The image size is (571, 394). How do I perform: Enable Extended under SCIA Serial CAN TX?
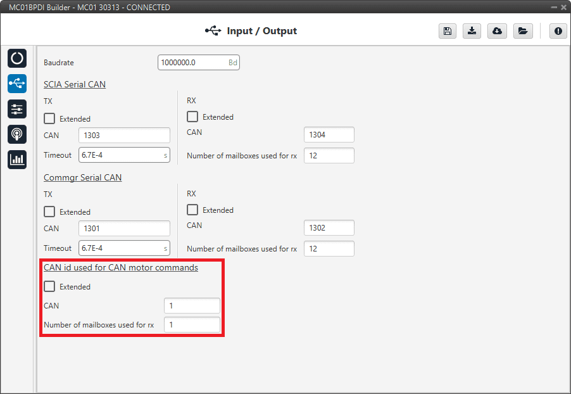pos(49,118)
